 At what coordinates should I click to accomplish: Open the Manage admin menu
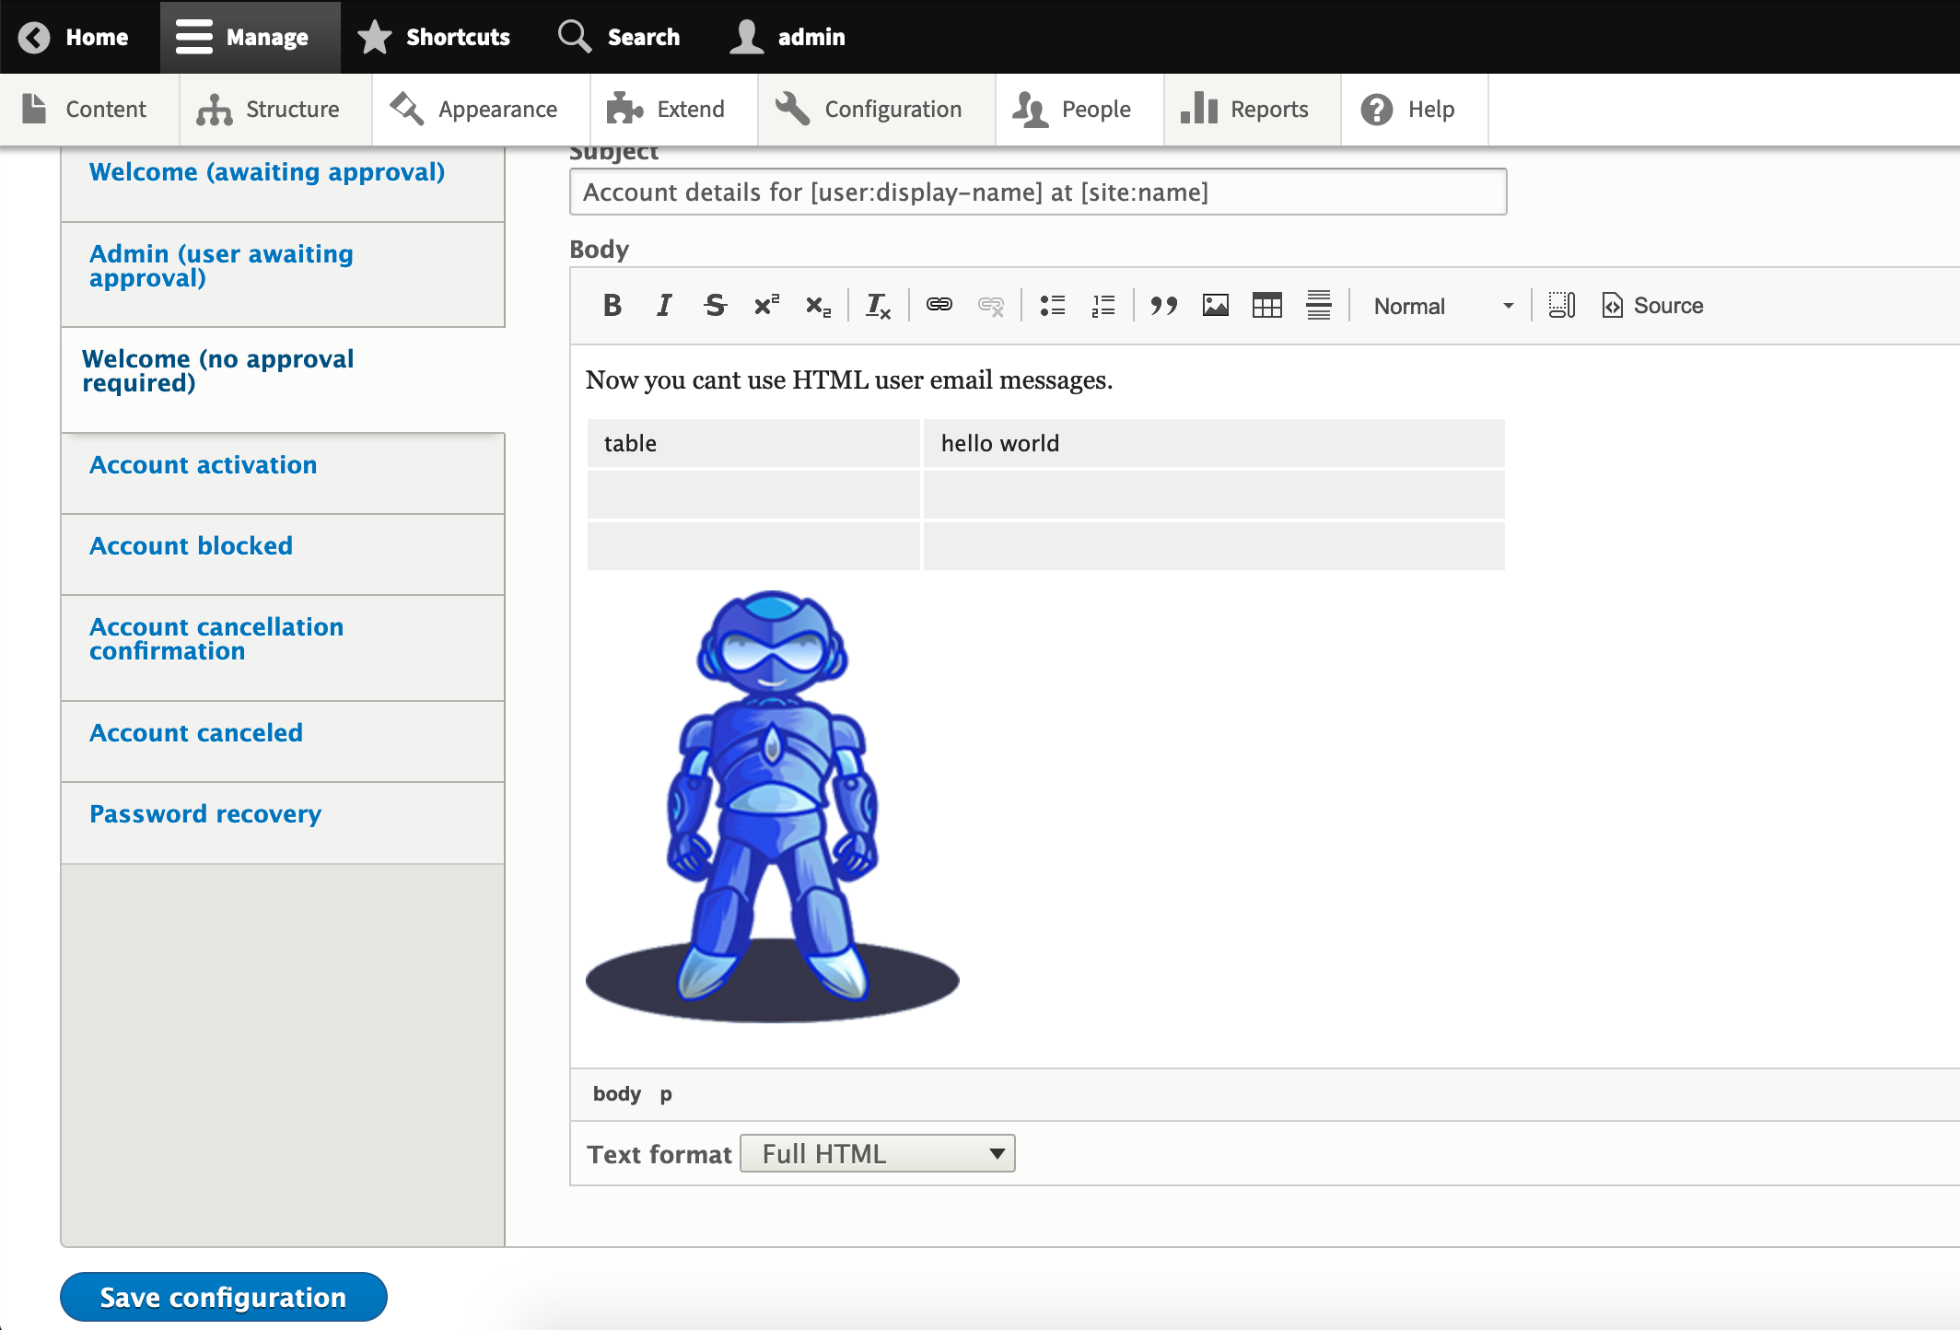click(249, 37)
